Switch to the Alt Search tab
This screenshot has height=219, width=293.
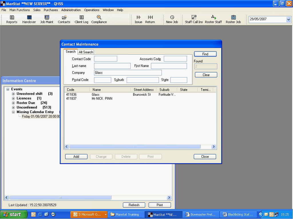click(x=86, y=52)
